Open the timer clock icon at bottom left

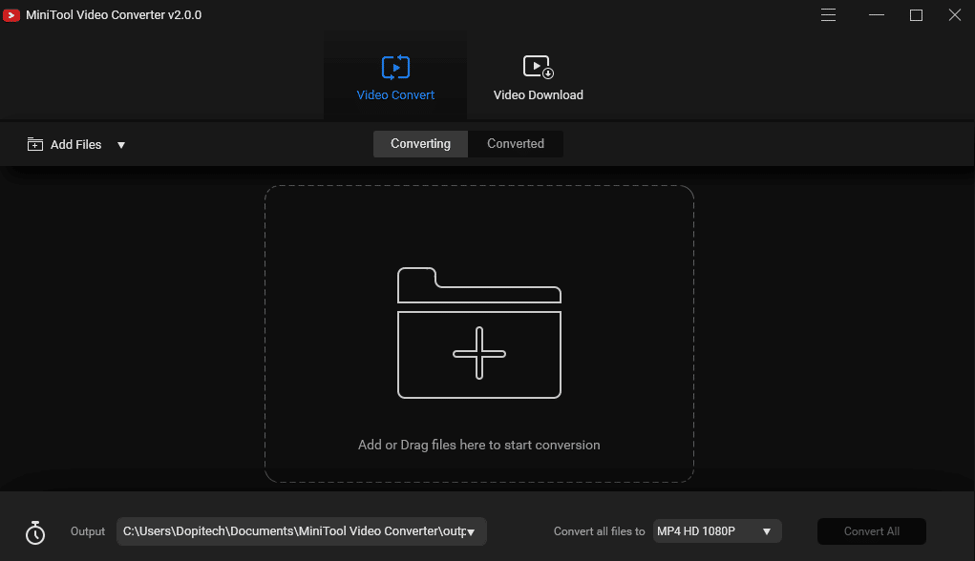(x=34, y=532)
